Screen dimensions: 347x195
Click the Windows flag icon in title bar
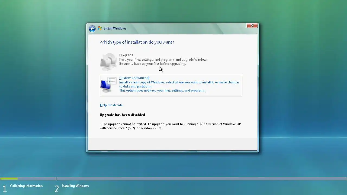point(100,28)
